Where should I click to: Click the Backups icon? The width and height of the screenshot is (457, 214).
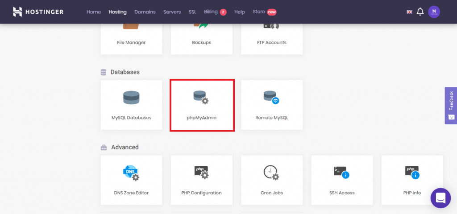coord(201,26)
